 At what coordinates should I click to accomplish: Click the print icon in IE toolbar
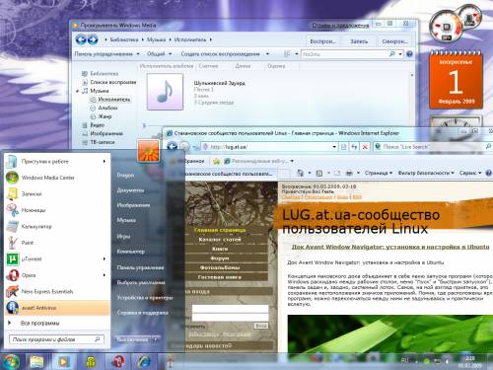349,173
